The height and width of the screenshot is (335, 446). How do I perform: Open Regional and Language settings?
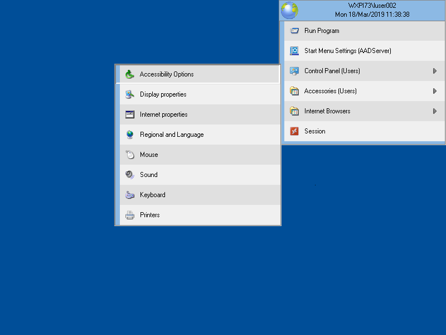click(x=172, y=135)
